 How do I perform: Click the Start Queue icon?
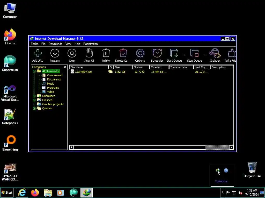pos(174,55)
